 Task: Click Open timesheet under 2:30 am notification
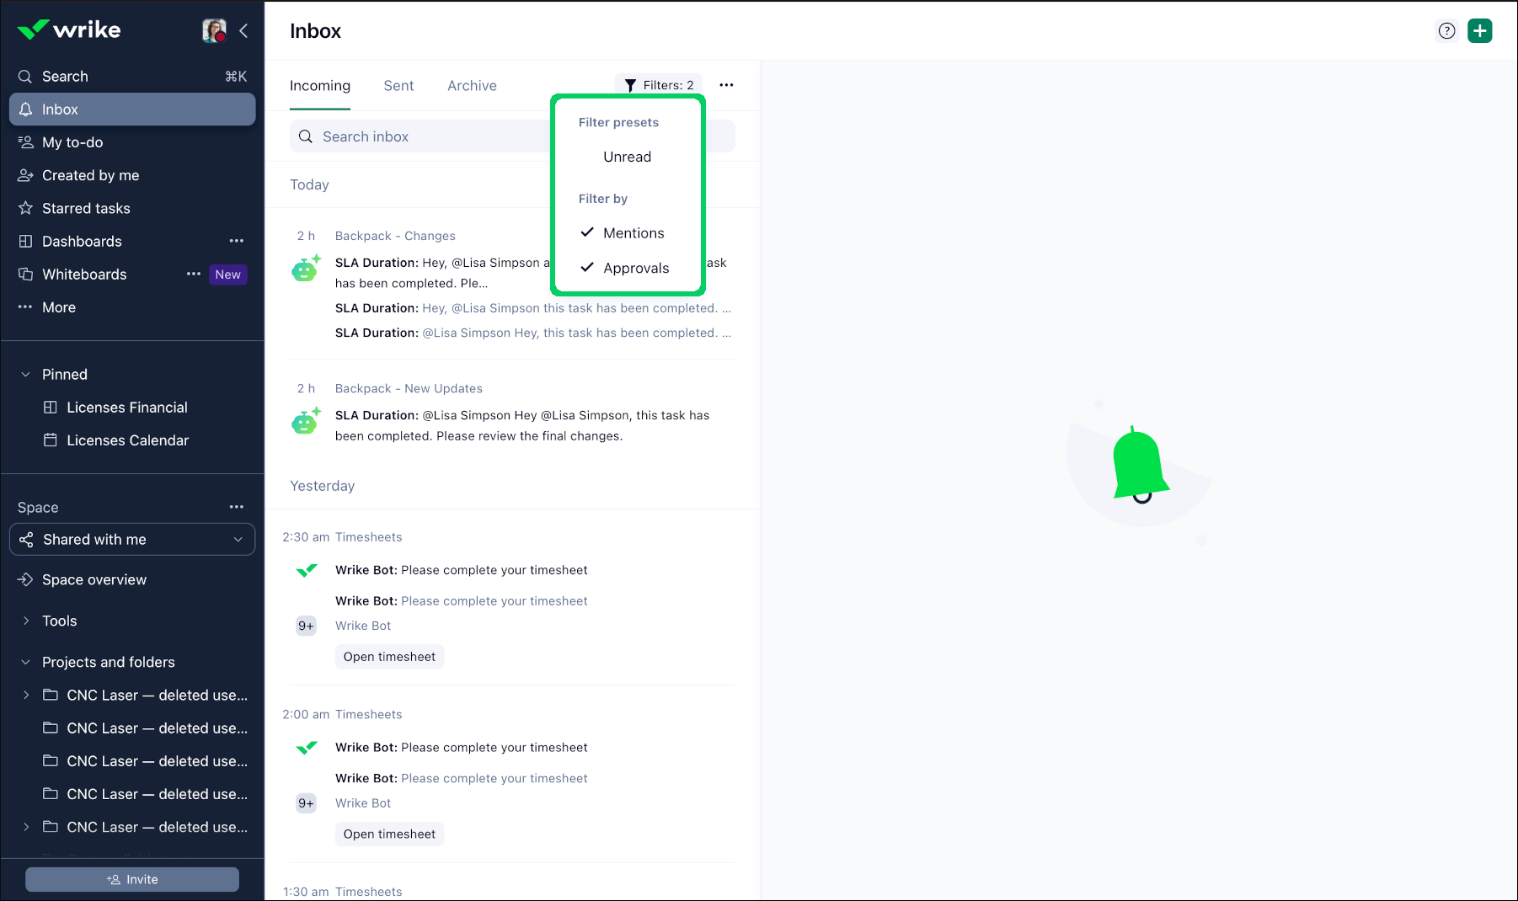tap(389, 657)
